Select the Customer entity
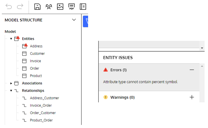Screen dimensions: 208x128 37,53
